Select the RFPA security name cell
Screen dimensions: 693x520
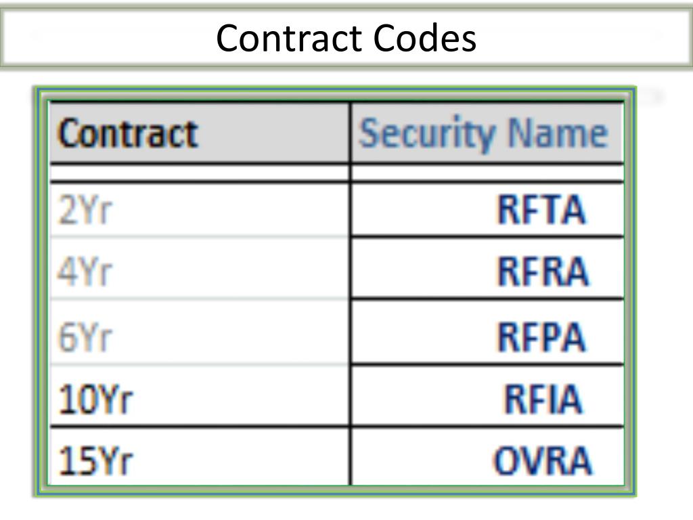pos(487,332)
